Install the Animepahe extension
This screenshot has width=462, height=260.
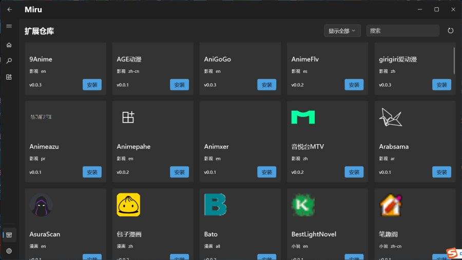180,172
